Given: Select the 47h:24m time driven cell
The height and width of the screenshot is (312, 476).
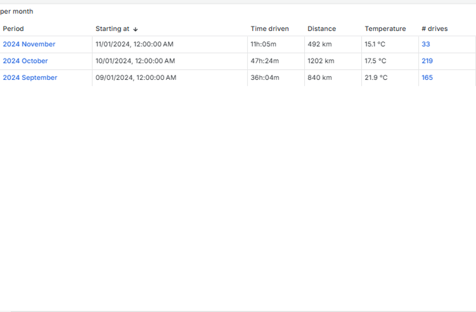Looking at the screenshot, I should 276,61.
